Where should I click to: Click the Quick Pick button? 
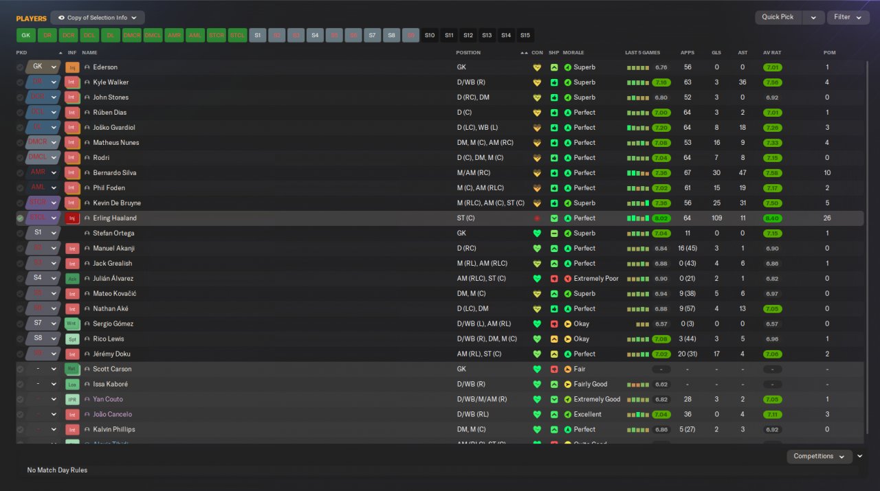click(778, 18)
